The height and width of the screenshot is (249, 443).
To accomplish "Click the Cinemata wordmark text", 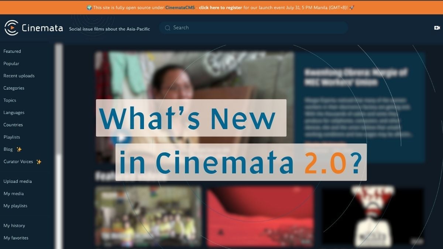I will click(x=42, y=28).
